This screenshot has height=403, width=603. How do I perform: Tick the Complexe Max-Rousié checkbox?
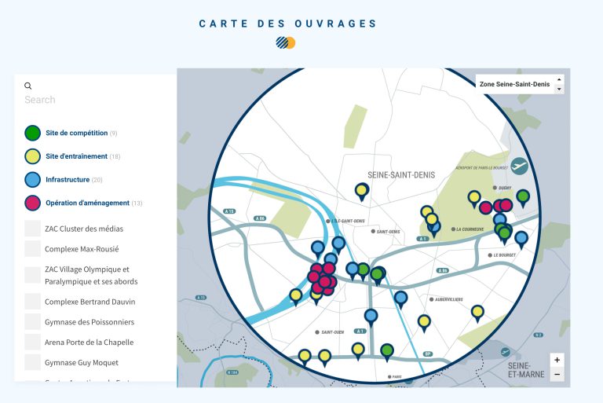[x=32, y=249]
